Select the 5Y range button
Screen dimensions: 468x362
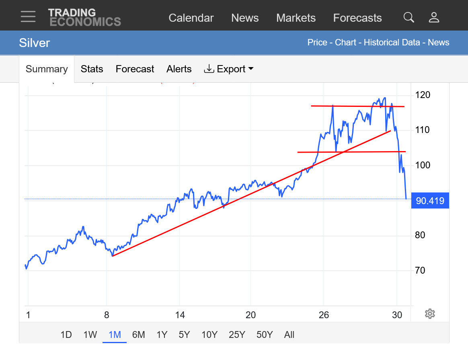pyautogui.click(x=184, y=335)
